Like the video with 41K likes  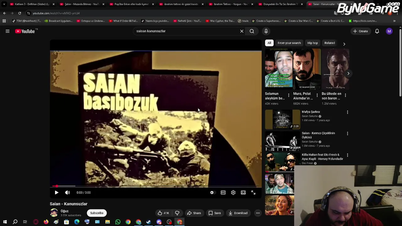[163, 213]
